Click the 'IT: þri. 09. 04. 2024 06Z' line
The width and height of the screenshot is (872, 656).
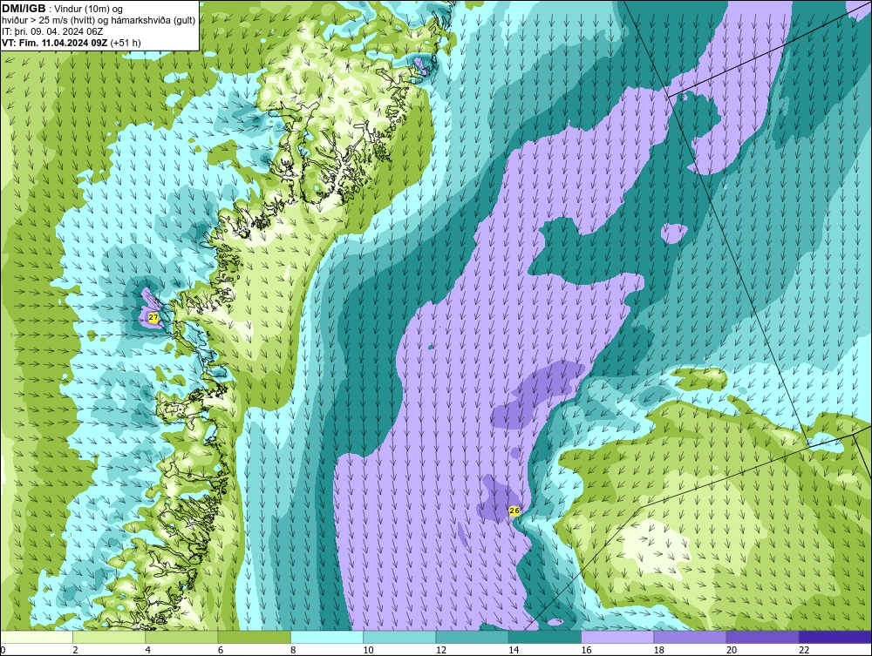[52, 31]
